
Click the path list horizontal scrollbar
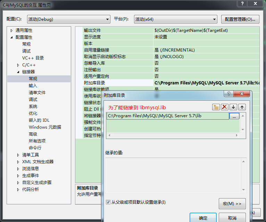(x=173, y=135)
